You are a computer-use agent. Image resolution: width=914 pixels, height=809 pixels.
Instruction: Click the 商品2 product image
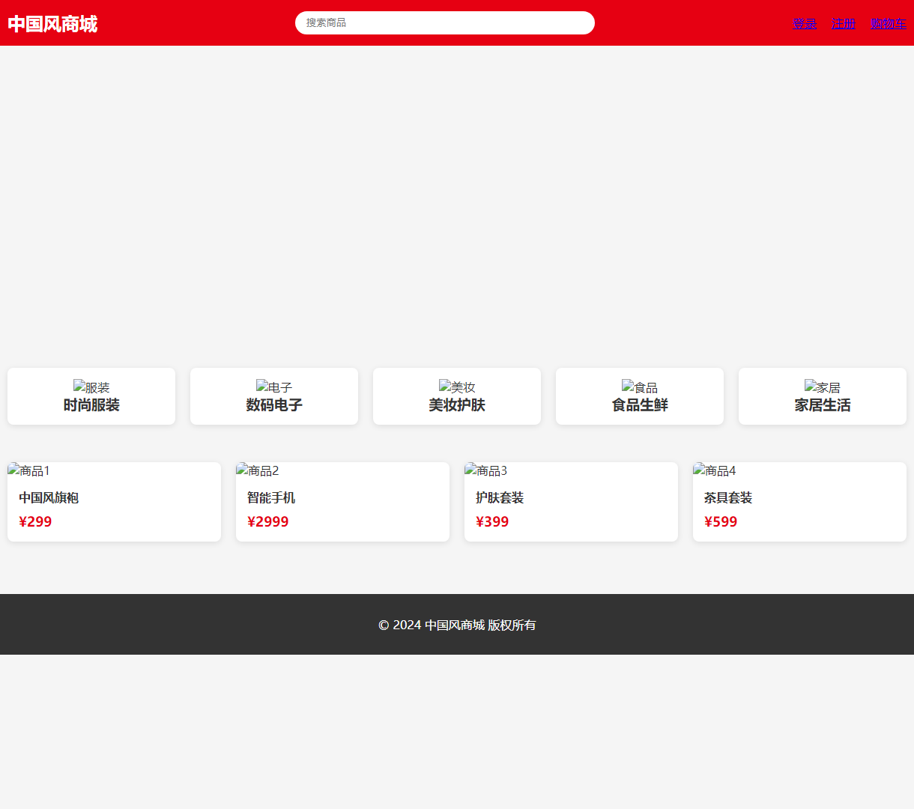click(x=258, y=470)
